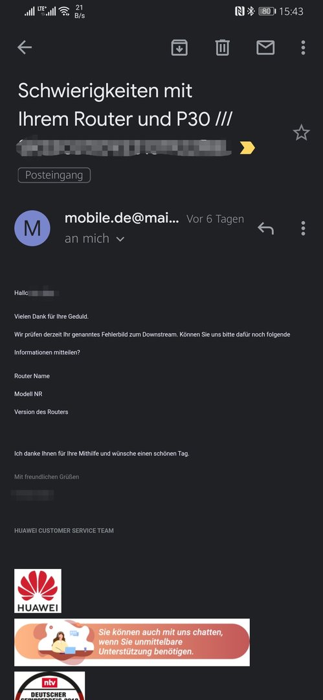
Task: Go back using the arrow icon
Action: pos(25,47)
